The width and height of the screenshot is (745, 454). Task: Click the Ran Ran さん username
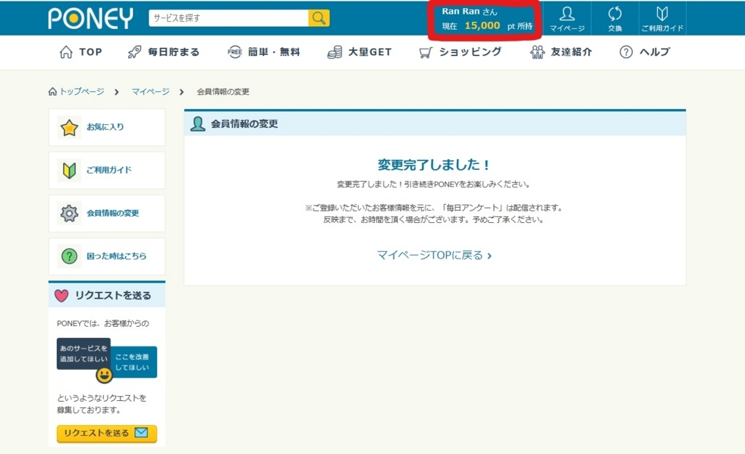tap(469, 12)
